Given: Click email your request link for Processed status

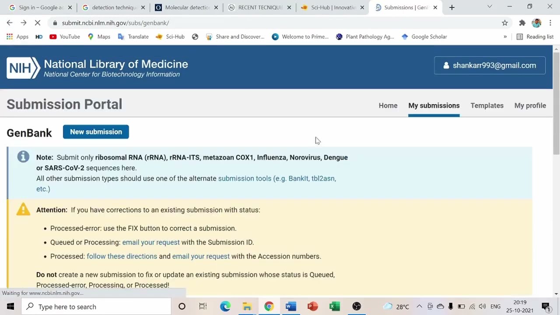Looking at the screenshot, I should tap(201, 256).
